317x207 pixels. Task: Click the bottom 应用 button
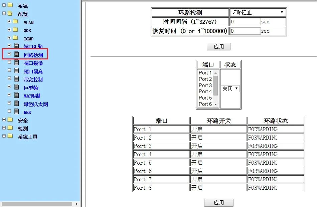(x=219, y=202)
